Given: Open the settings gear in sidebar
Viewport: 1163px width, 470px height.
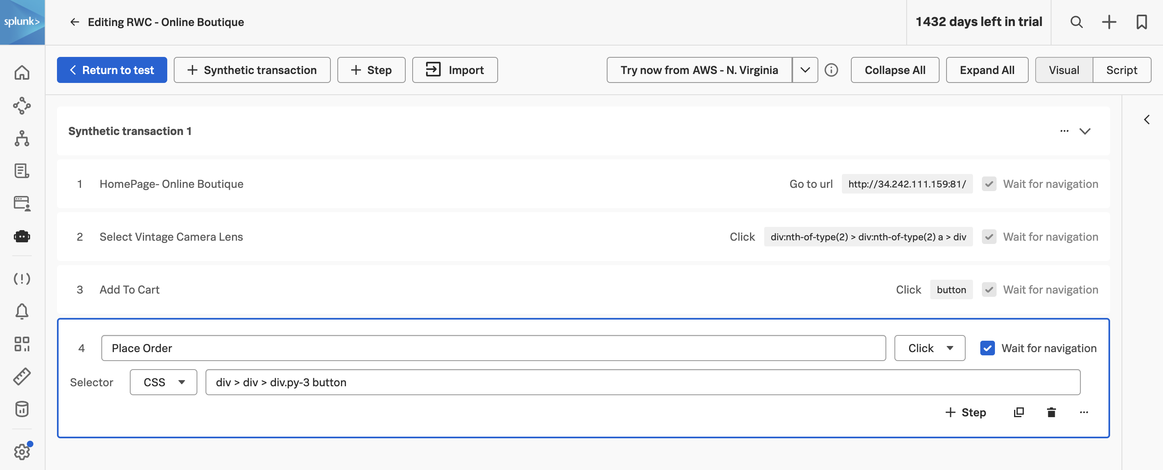Looking at the screenshot, I should tap(22, 452).
